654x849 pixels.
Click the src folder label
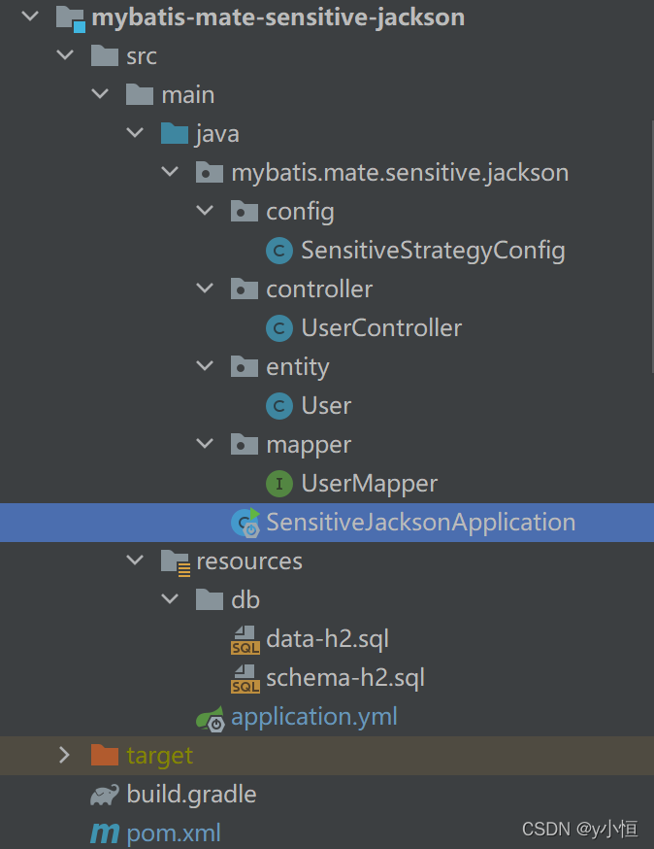pyautogui.click(x=142, y=56)
